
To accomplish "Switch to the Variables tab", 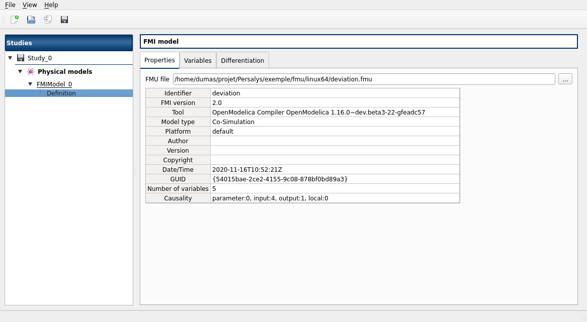I will tap(198, 61).
